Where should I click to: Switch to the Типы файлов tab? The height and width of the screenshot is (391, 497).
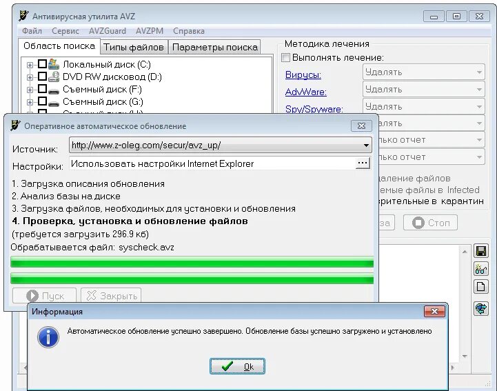[x=134, y=48]
